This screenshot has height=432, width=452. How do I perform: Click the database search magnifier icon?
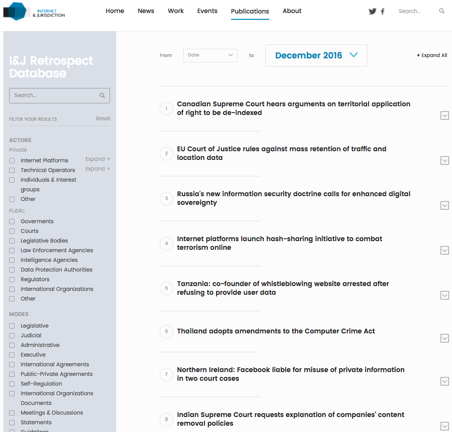tap(102, 95)
